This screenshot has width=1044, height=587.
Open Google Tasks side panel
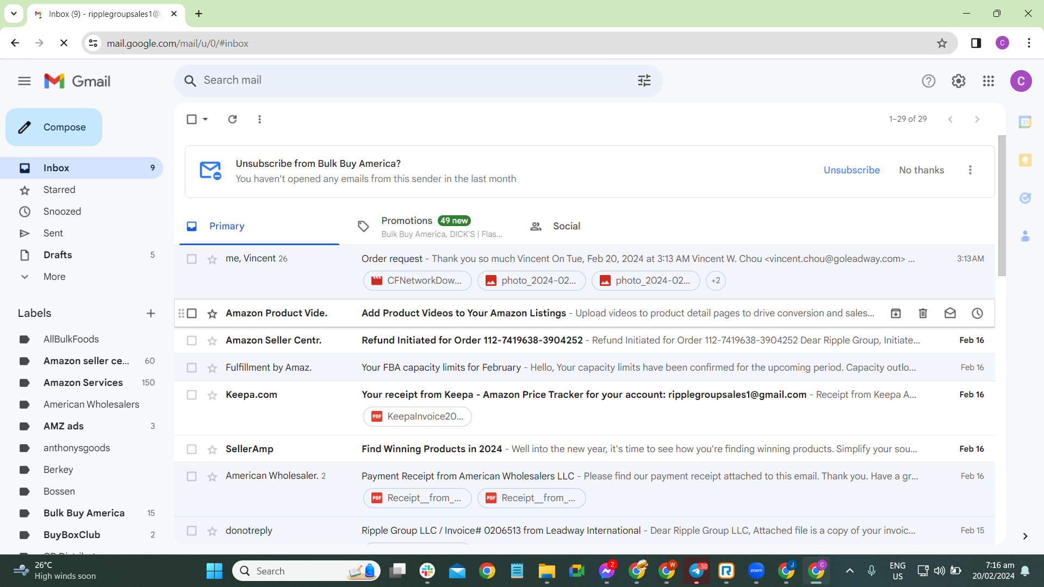point(1025,198)
